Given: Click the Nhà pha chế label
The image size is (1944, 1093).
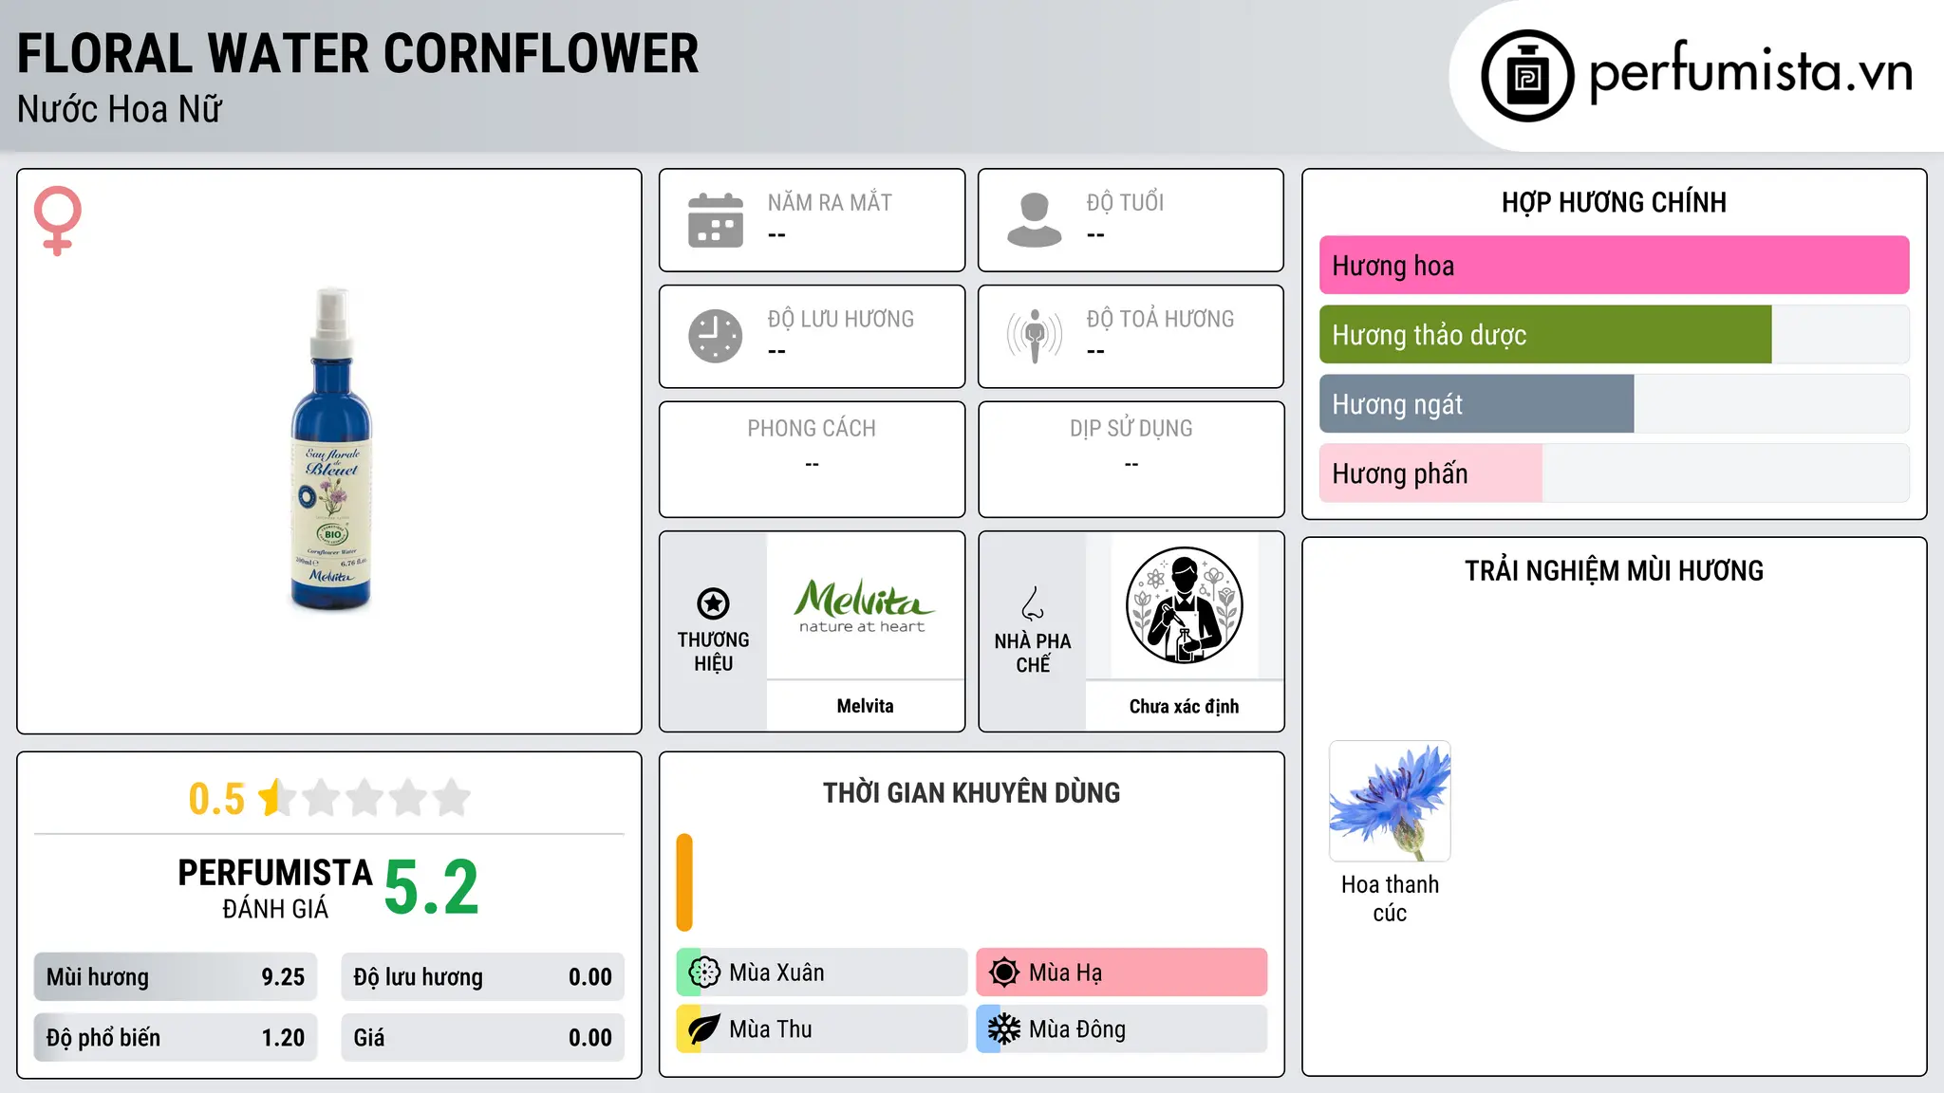Looking at the screenshot, I should pyautogui.click(x=1033, y=653).
